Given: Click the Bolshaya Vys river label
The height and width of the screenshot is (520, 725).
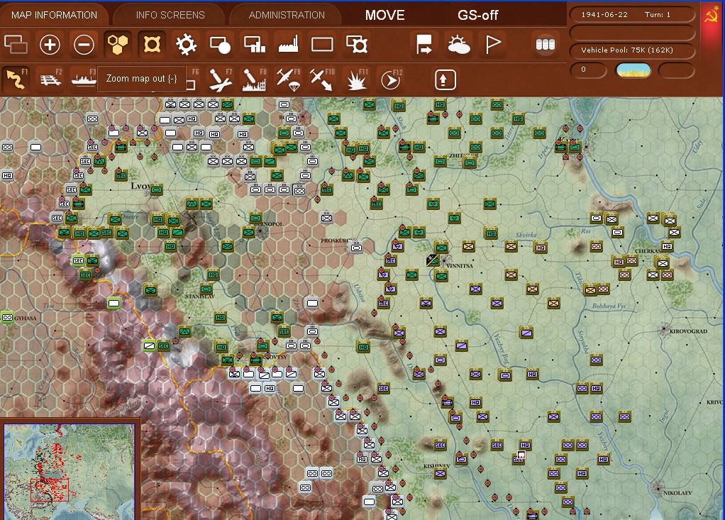Looking at the screenshot, I should [x=609, y=306].
